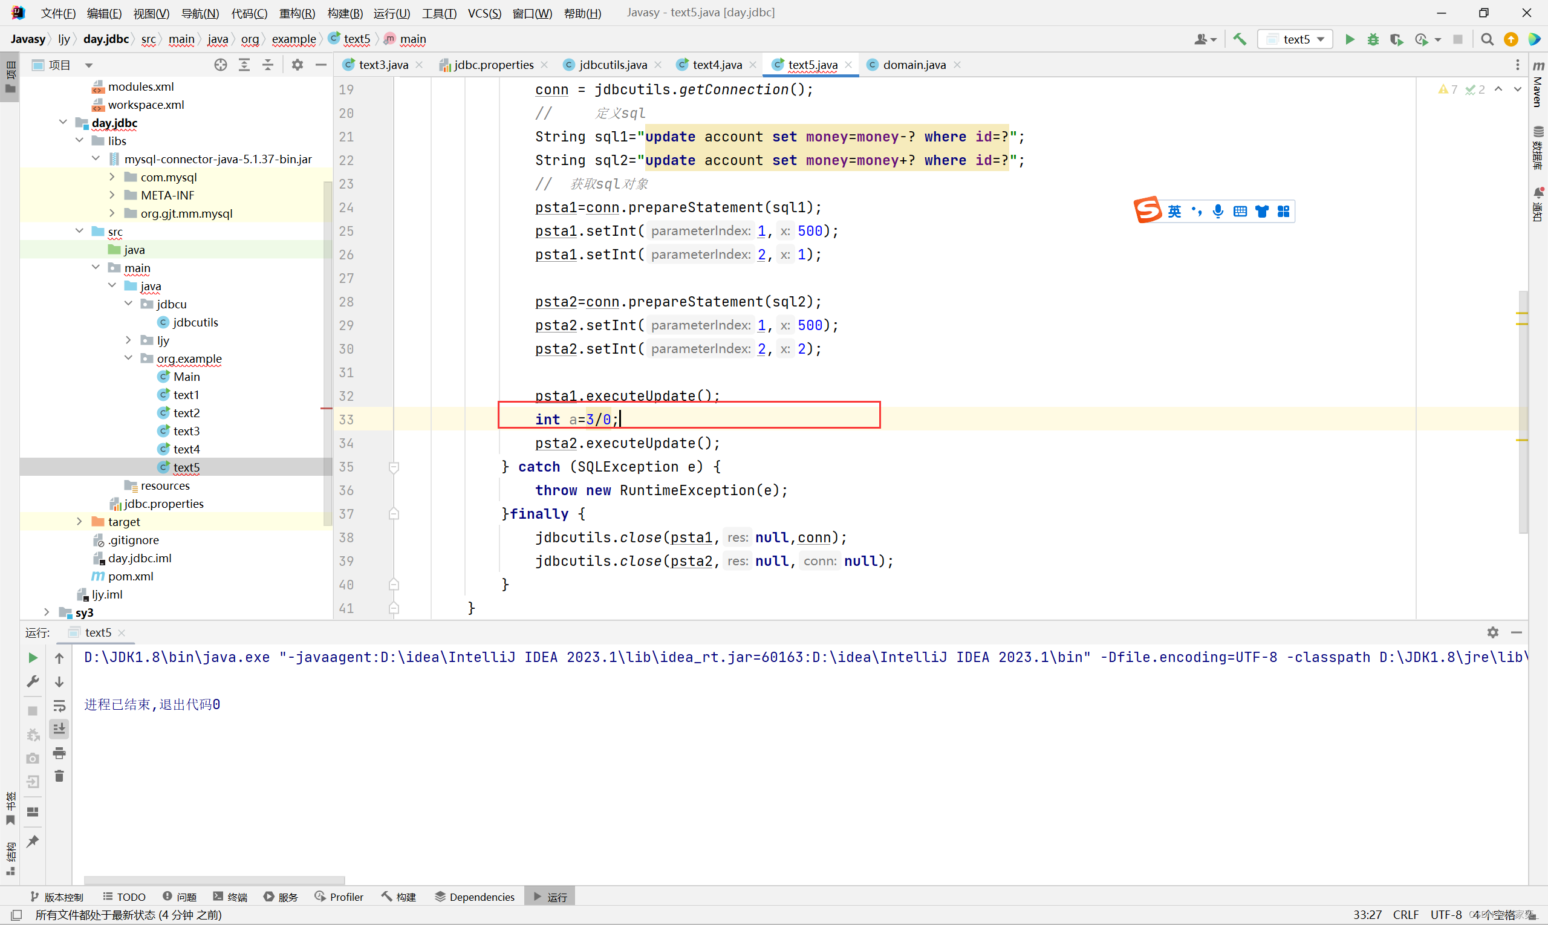Clear console output with the trash icon
The height and width of the screenshot is (925, 1548).
tap(59, 776)
